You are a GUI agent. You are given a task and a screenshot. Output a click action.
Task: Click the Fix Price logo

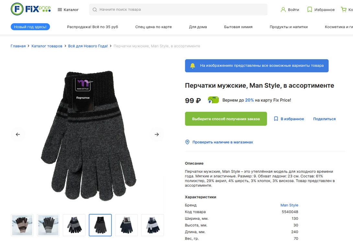point(31,9)
